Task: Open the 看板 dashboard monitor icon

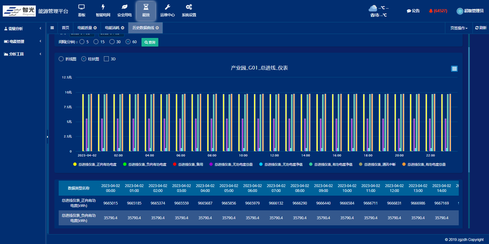Action: tap(82, 7)
